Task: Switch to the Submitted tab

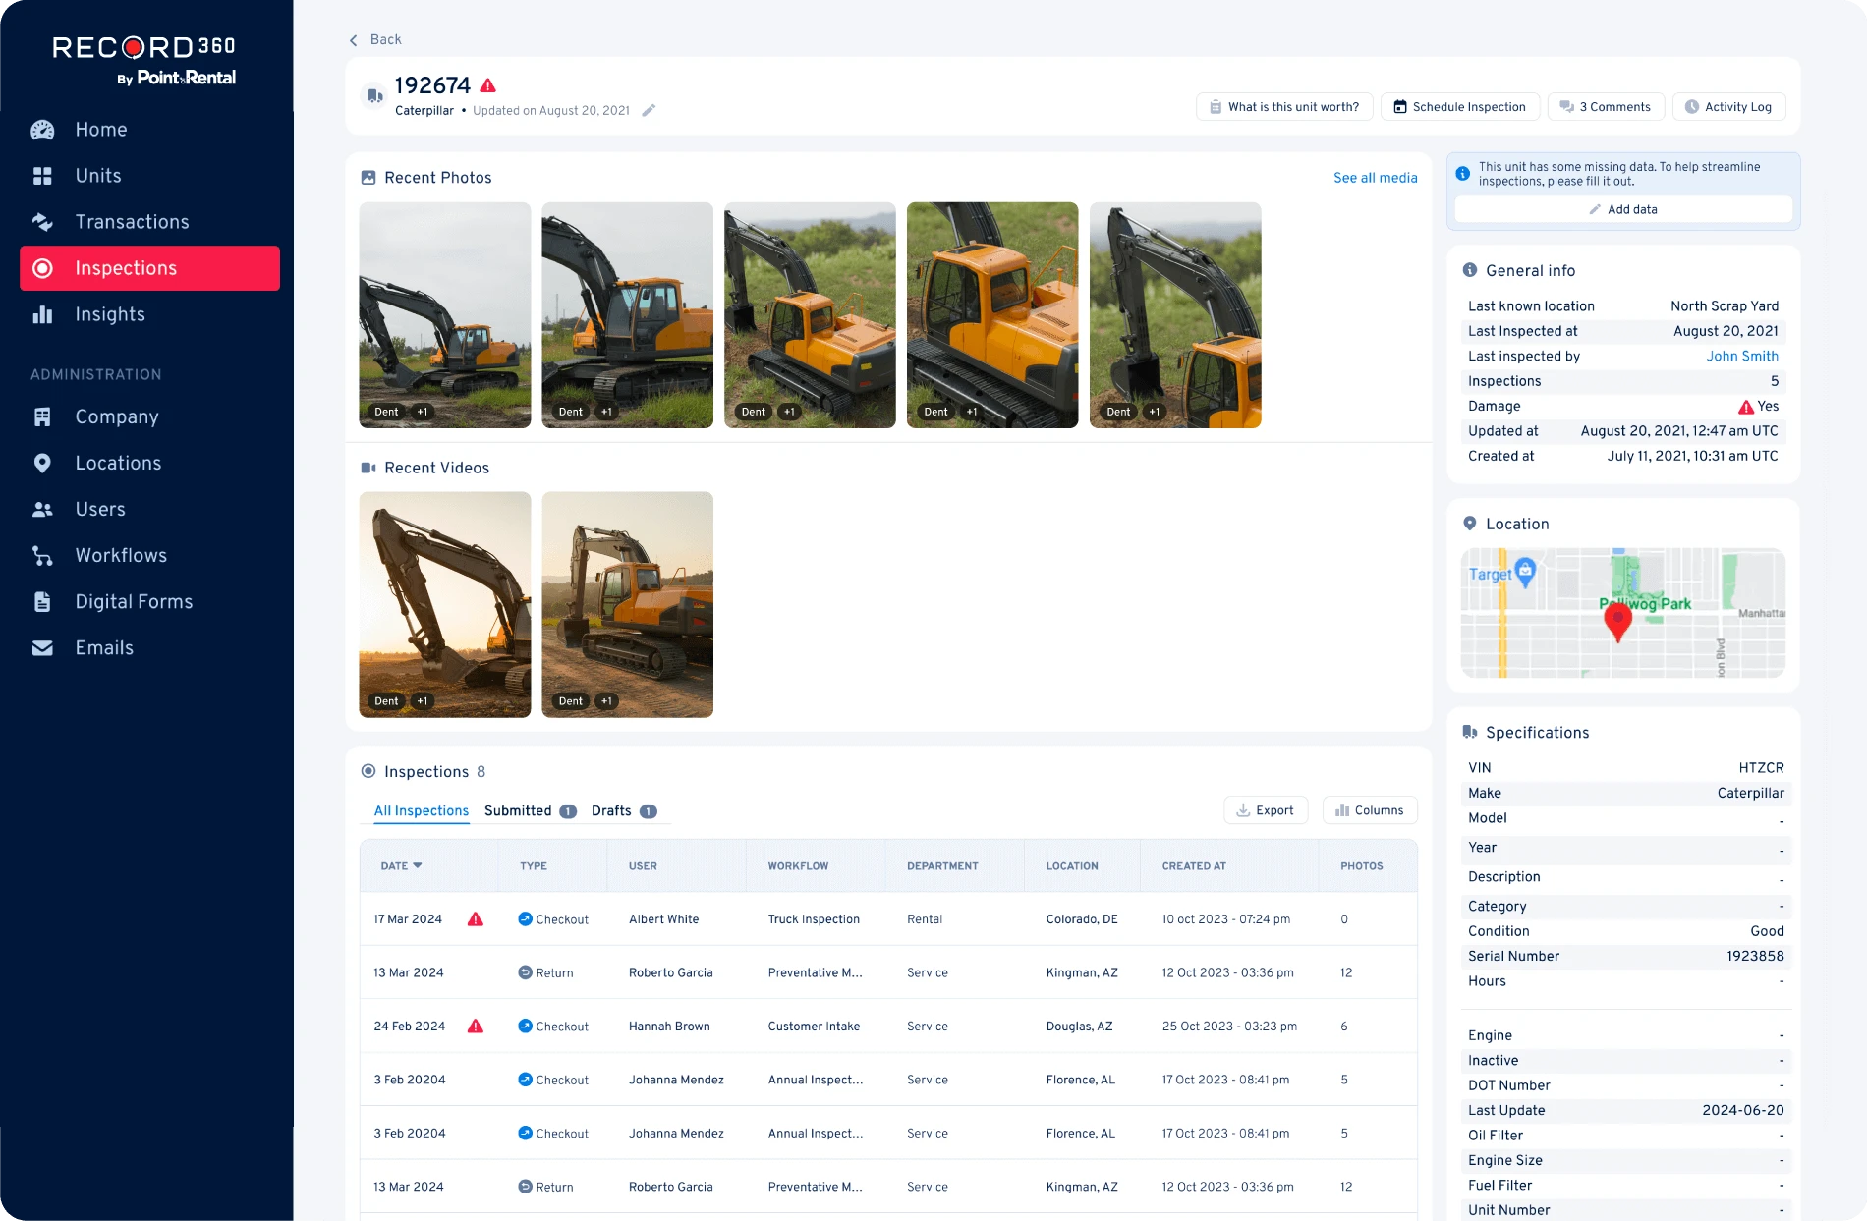Action: (518, 810)
